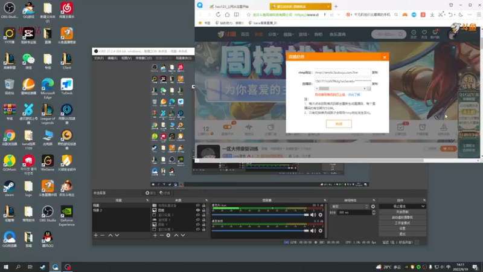
Task: Open the first menu in OBS menu bar
Action: (99, 58)
